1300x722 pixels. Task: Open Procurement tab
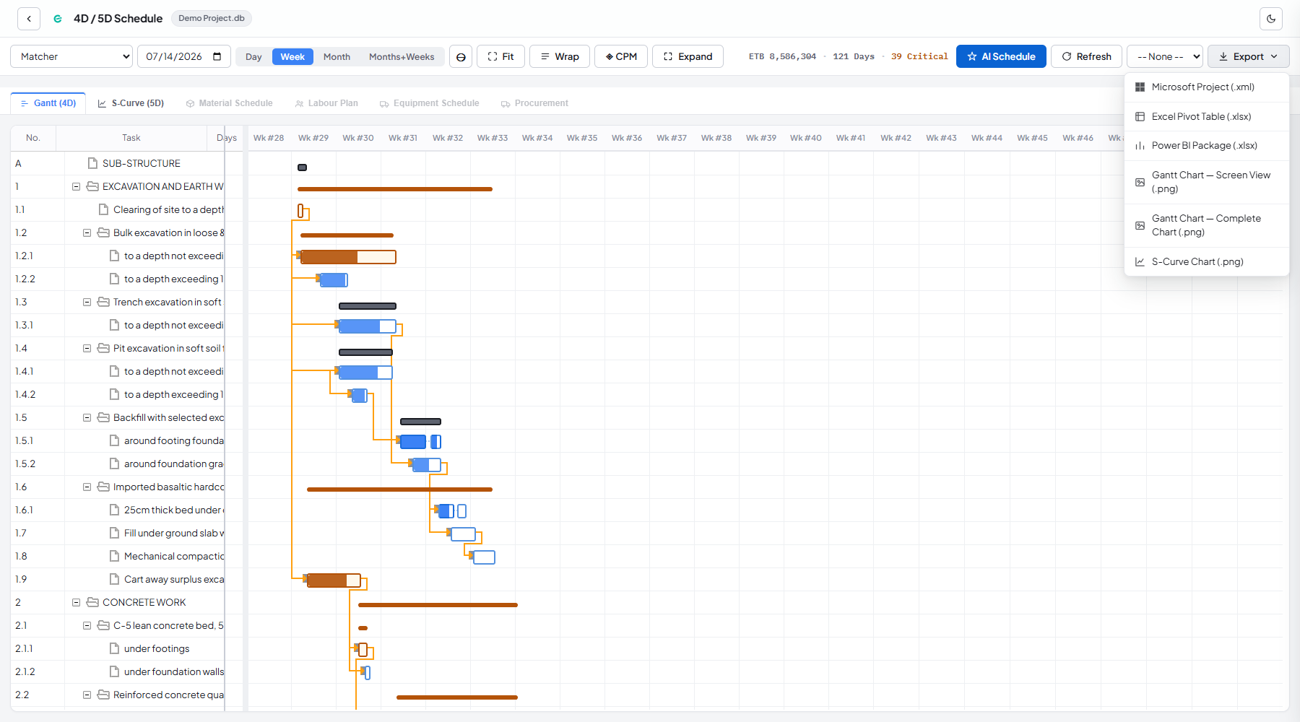pyautogui.click(x=534, y=103)
